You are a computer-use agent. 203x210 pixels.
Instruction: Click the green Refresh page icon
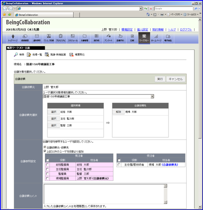point(146,9)
